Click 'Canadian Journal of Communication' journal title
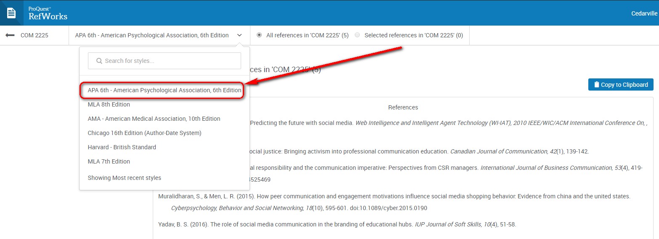Viewport: 659px width, 239px height. pos(499,151)
